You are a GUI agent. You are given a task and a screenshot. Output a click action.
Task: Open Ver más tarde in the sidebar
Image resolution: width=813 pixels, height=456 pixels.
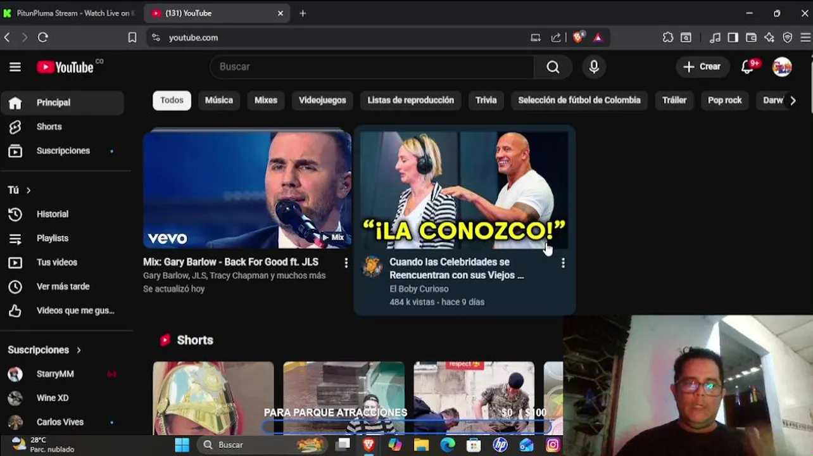[x=62, y=286]
